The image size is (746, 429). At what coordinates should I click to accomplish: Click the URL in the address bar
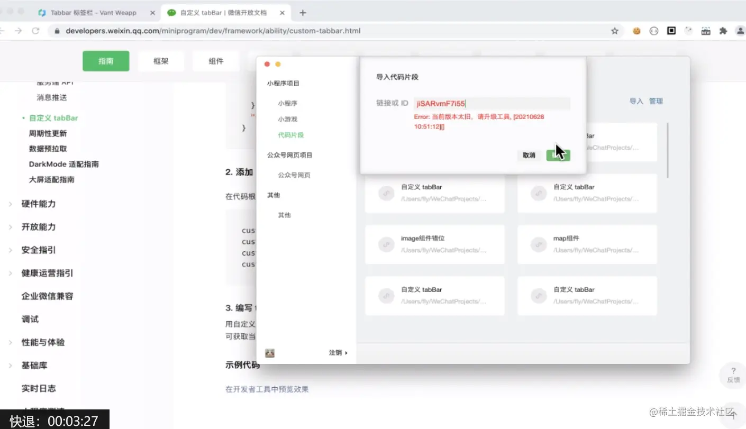tap(213, 31)
